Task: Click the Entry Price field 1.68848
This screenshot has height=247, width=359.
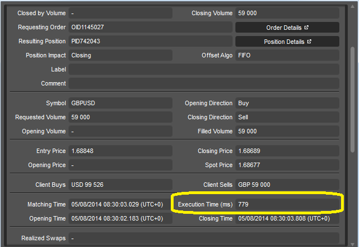Action: [120, 151]
